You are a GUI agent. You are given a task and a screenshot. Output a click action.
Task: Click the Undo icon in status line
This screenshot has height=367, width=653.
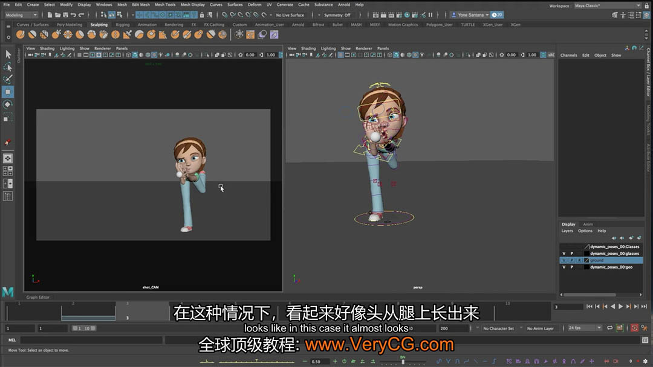[73, 14]
